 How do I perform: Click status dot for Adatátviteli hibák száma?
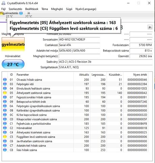(5, 146)
